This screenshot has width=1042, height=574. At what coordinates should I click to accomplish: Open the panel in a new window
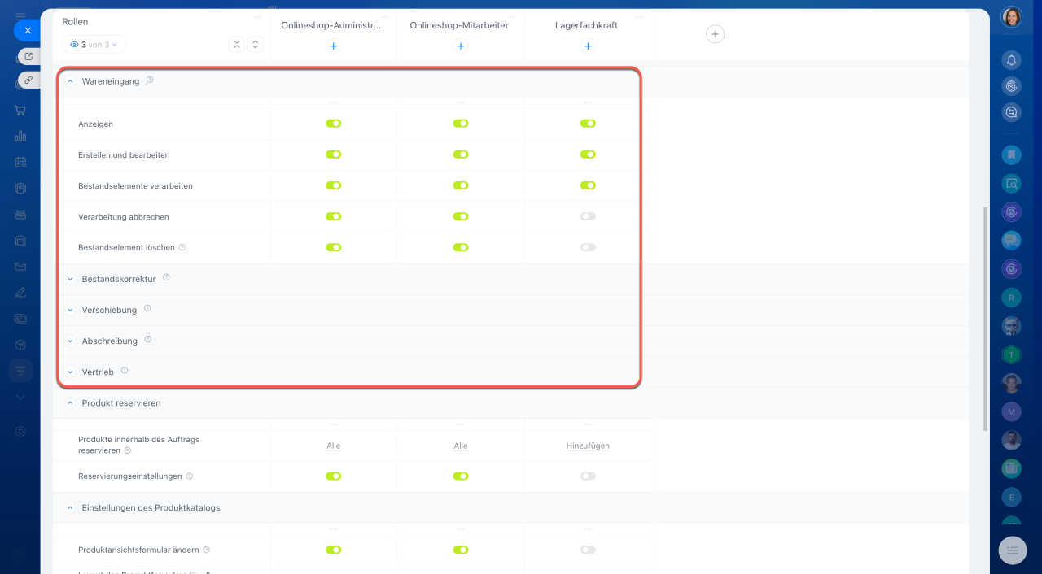(x=28, y=56)
